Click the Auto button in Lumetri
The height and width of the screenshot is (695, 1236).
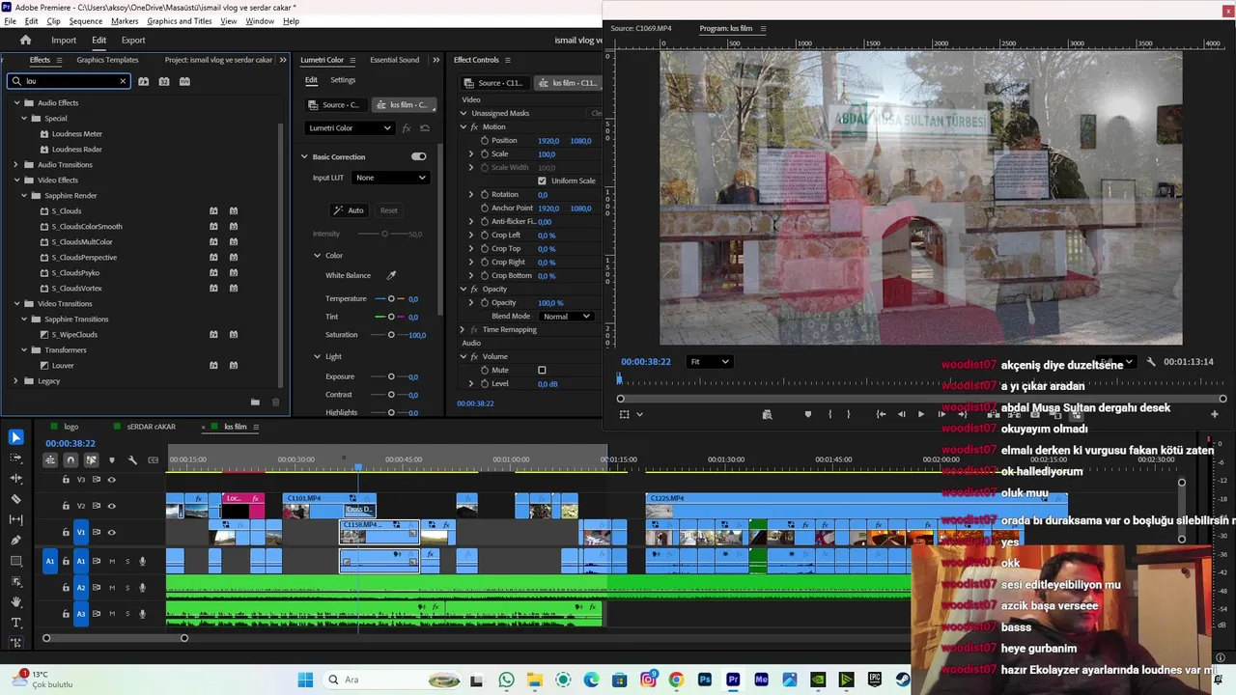pos(349,210)
